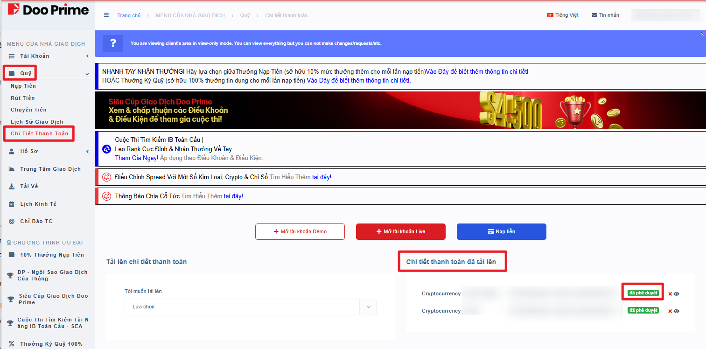Screen dimensions: 706x349
Task: Click tại đây link on Điều Chỉnh Spread notice
Action: [x=322, y=177]
